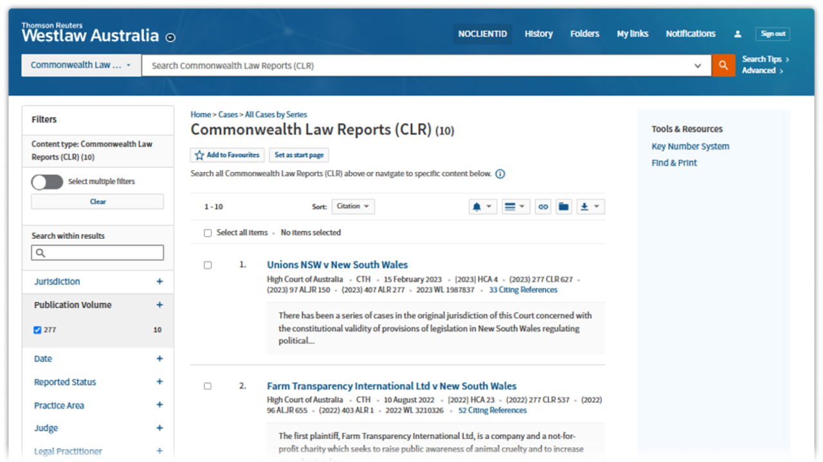Click the Clear filters button
Viewport: 823px width, 462px height.
coord(97,201)
